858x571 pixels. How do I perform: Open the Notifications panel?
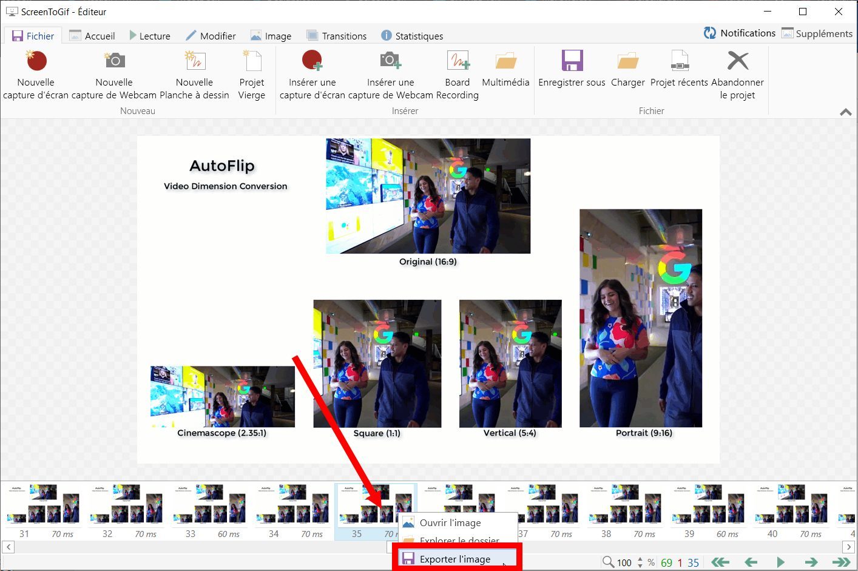coord(740,33)
